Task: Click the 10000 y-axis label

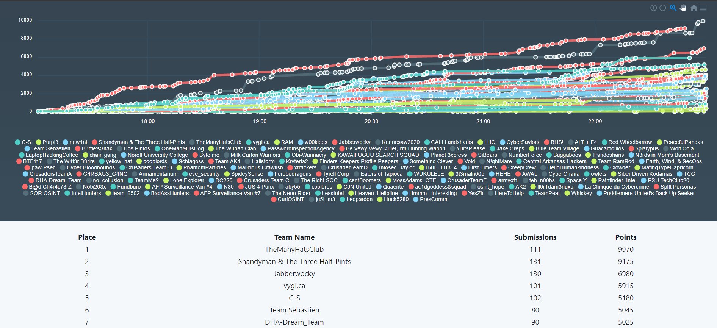Action: 25,20
